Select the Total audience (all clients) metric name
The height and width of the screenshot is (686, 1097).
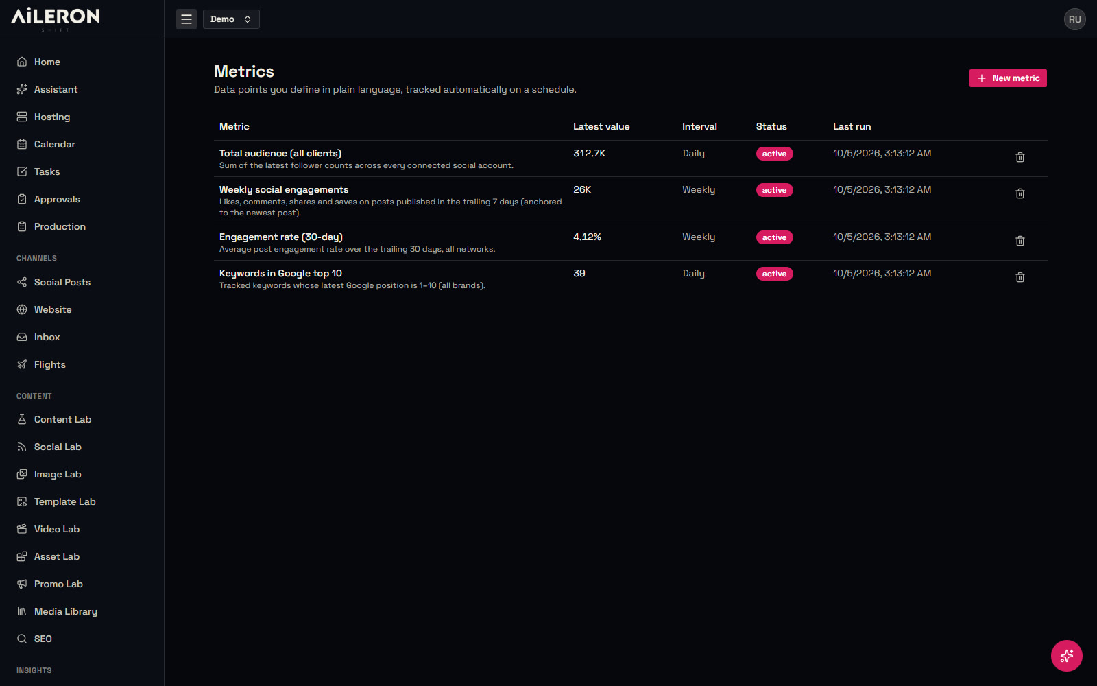280,153
